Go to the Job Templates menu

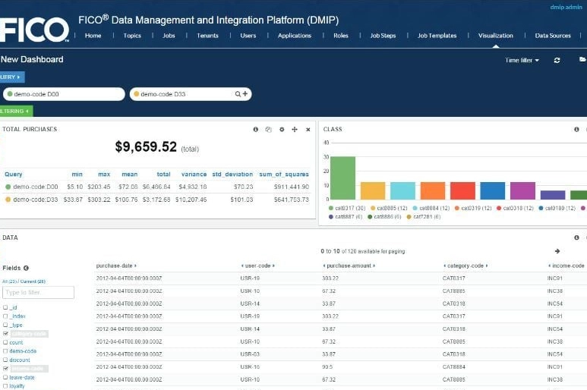click(437, 36)
